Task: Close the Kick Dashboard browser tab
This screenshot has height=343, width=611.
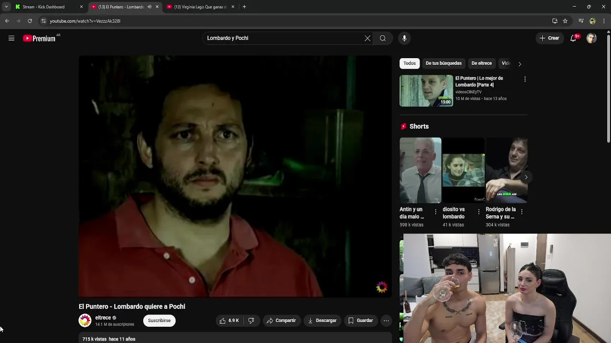Action: pos(81,7)
